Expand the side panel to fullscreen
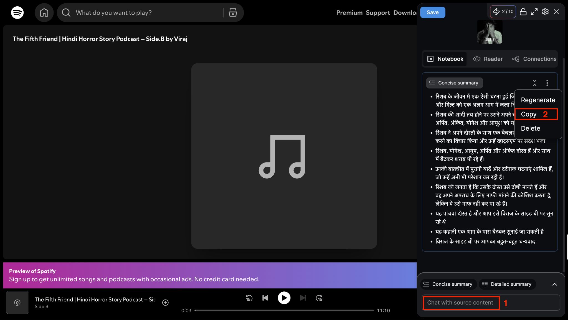This screenshot has width=568, height=320. coord(534,12)
